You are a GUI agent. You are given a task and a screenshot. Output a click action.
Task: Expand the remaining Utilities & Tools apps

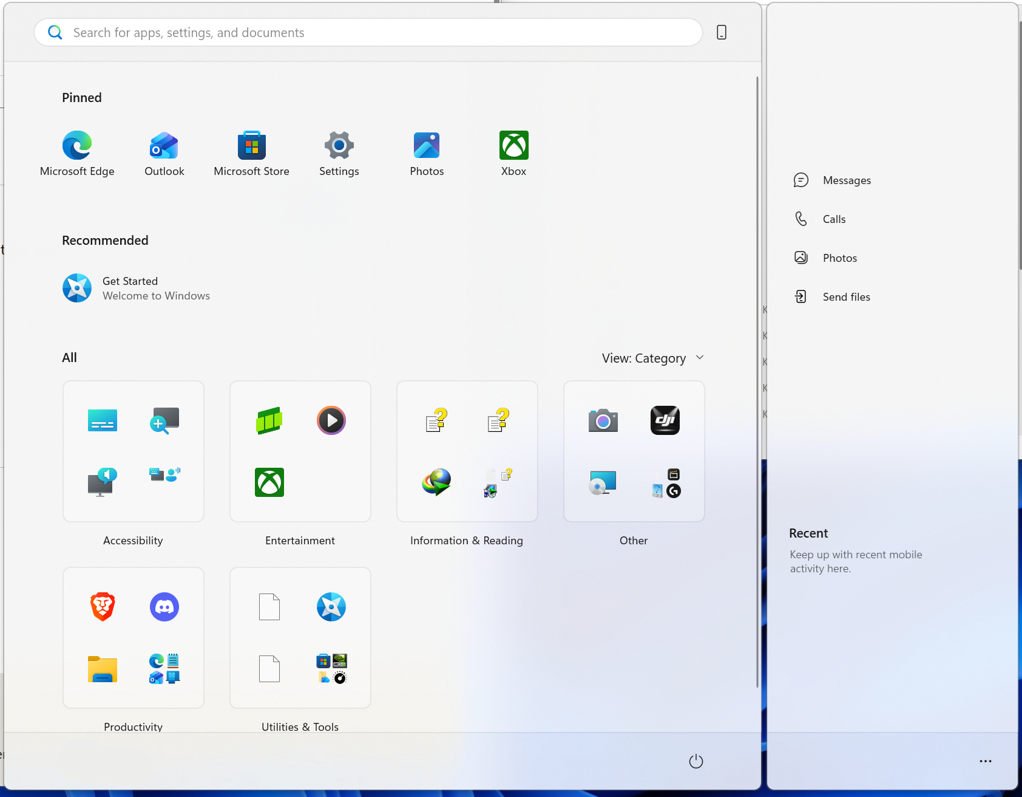(331, 669)
